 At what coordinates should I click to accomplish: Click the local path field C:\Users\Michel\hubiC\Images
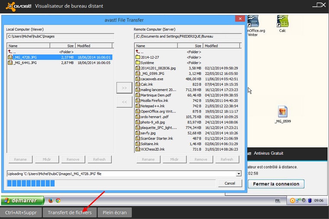click(x=60, y=36)
